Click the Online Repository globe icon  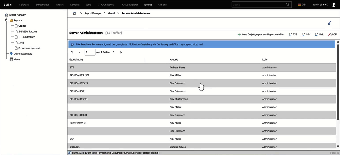tap(11, 54)
